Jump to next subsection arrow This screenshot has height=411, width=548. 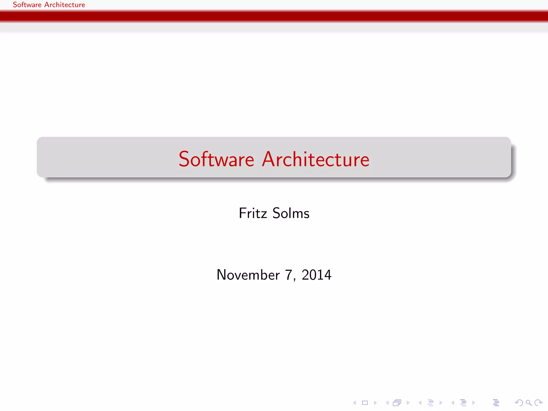coord(441,403)
